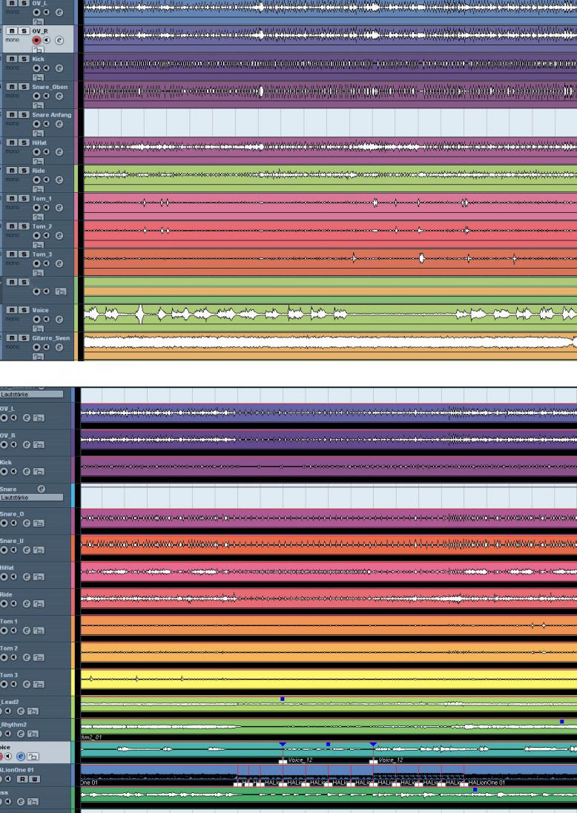
Task: Click the blue automation point on _Rhythm2 track
Action: 562,721
